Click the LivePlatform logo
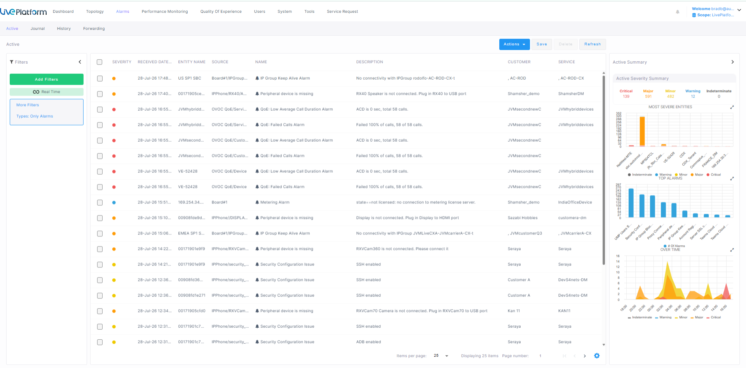This screenshot has height=368, width=746. point(23,12)
